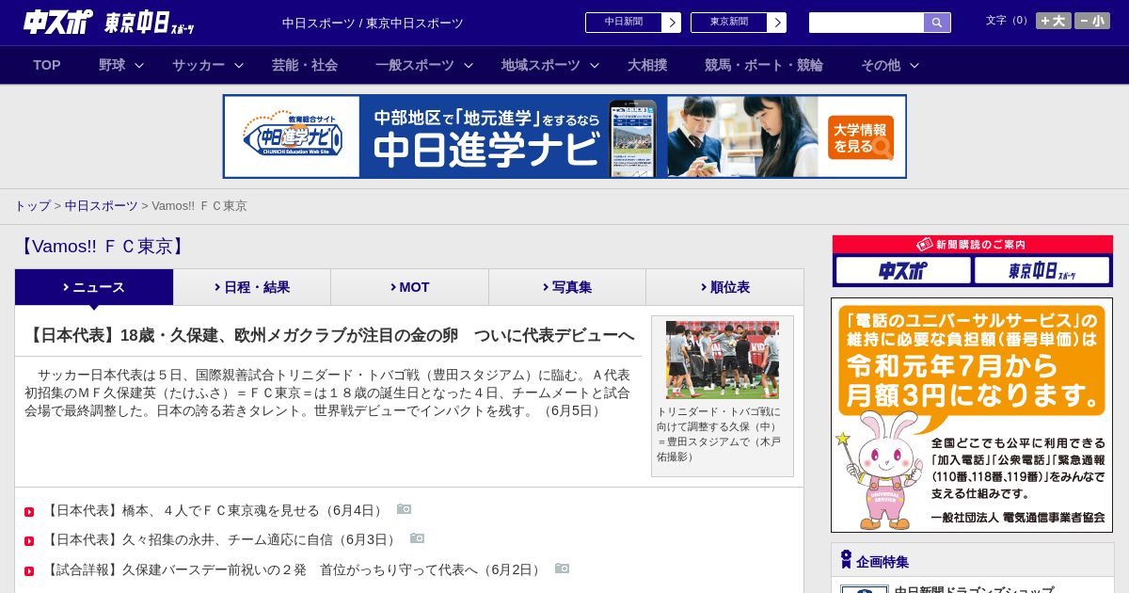Click the 文字（0）label in header
This screenshot has height=593, width=1129.
(x=1009, y=21)
